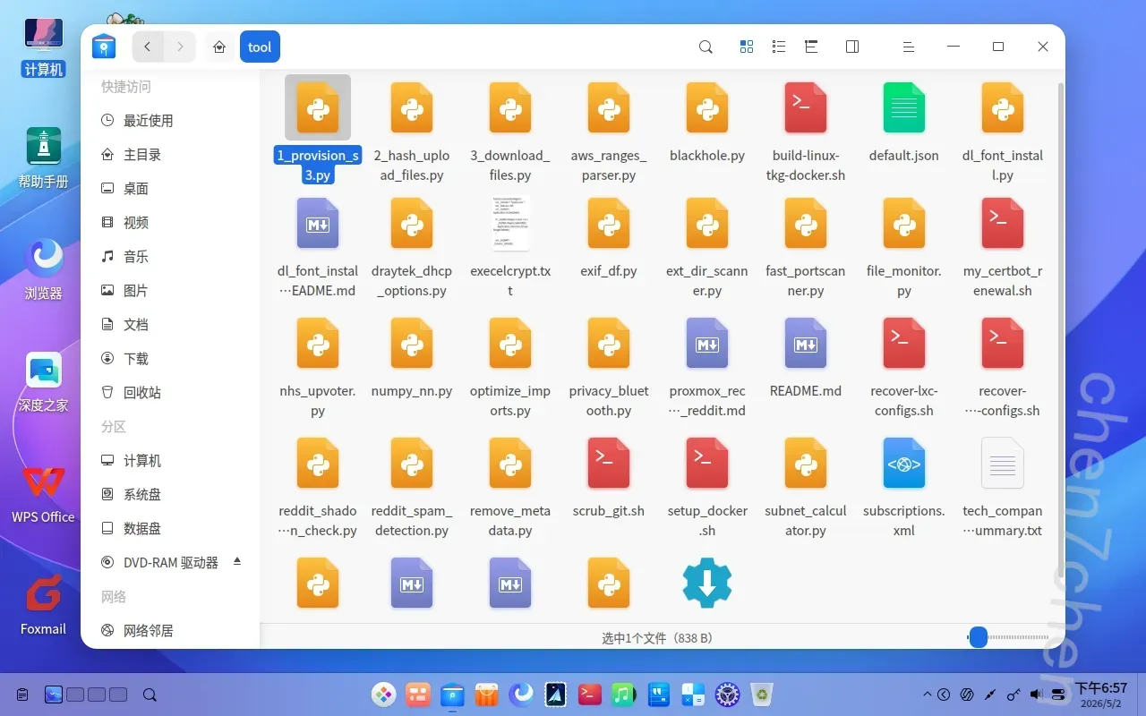Select the draytek_dhcp_options.py file icon
Image resolution: width=1146 pixels, height=716 pixels.
click(x=412, y=224)
